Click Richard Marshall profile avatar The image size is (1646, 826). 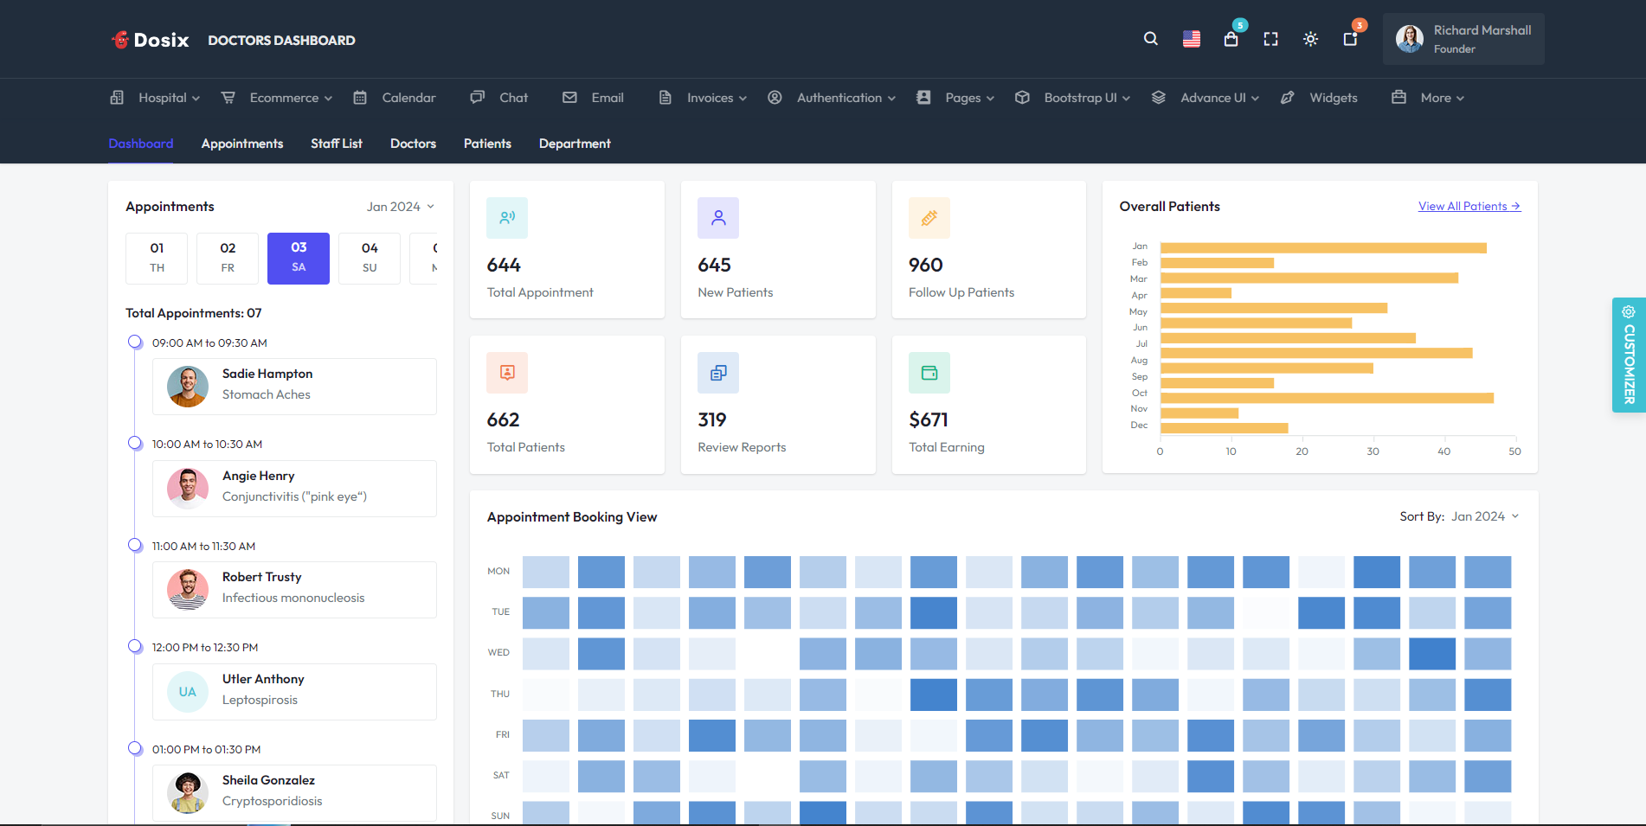pyautogui.click(x=1410, y=39)
